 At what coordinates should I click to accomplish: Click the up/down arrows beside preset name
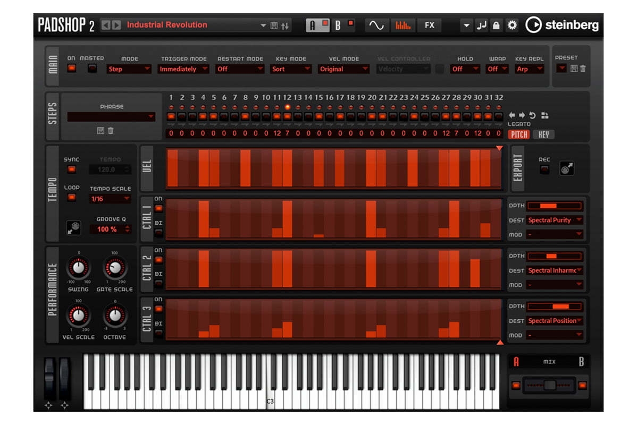(285, 25)
